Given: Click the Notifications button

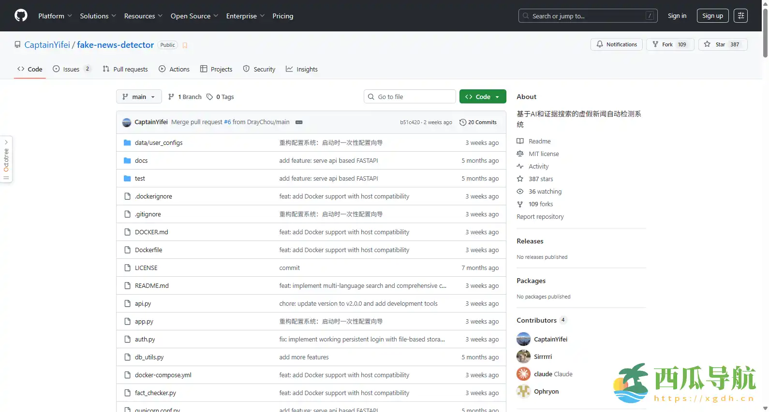Looking at the screenshot, I should [617, 44].
